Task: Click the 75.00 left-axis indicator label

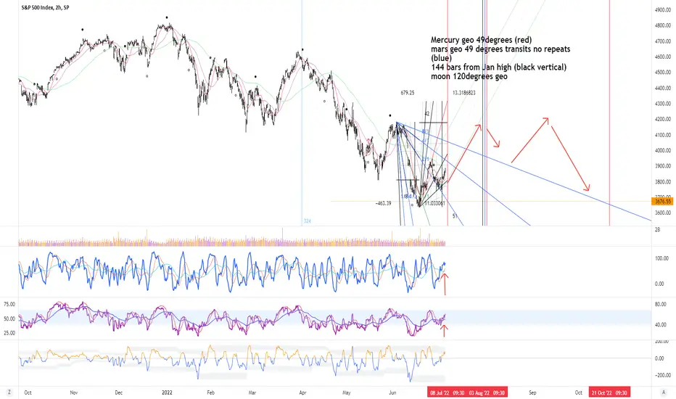Action: (x=9, y=304)
